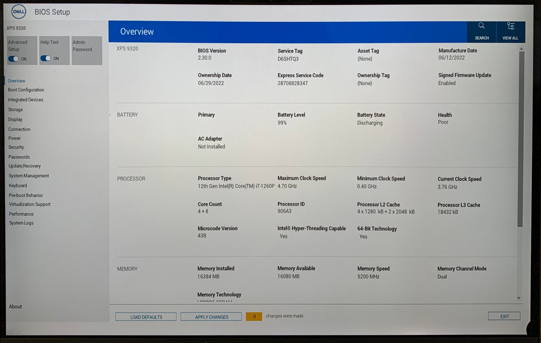This screenshot has width=541, height=343.
Task: Click the Battery Level value 99%
Action: coord(282,123)
